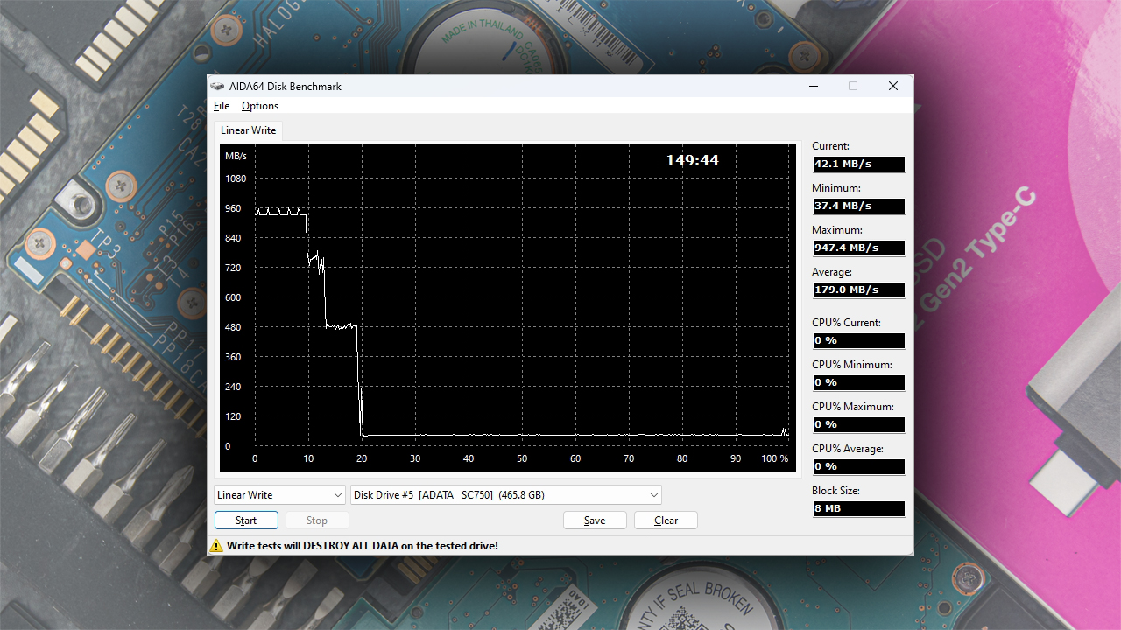This screenshot has height=630, width=1121.
Task: Click the CPU% Maximum value field
Action: coord(858,424)
